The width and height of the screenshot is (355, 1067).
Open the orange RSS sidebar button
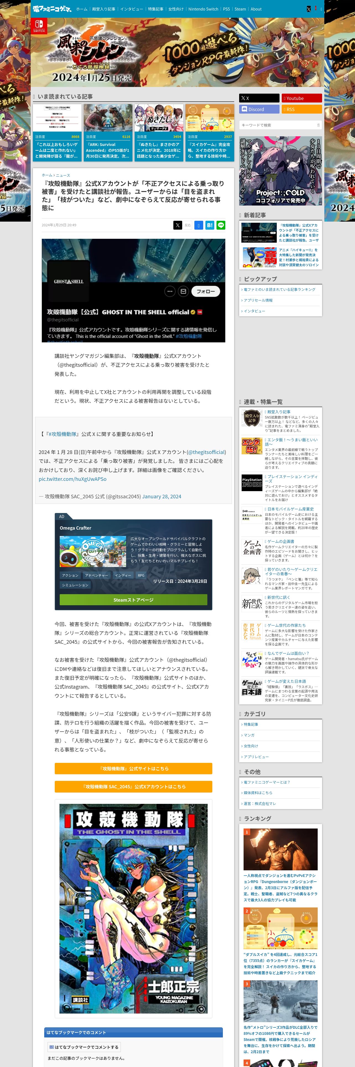pos(302,109)
